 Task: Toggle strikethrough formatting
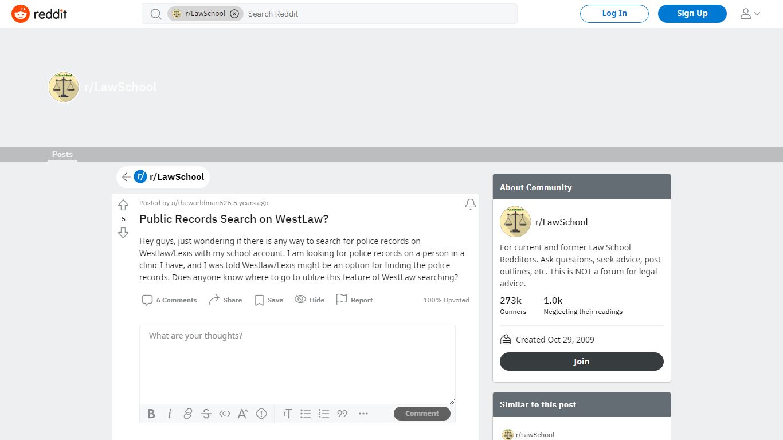click(206, 414)
